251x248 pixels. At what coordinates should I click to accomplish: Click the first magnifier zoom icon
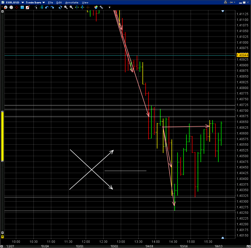point(66,7)
